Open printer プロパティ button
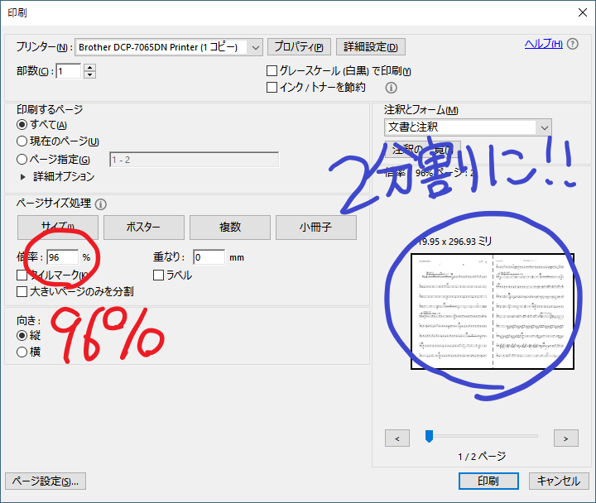 tap(299, 46)
